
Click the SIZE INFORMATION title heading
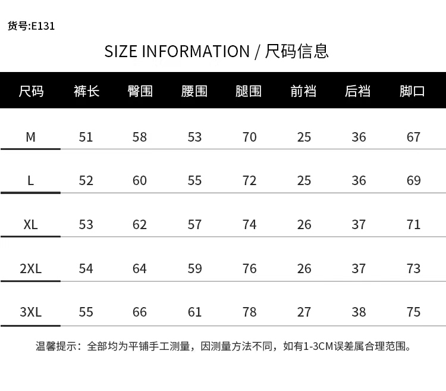coord(216,51)
